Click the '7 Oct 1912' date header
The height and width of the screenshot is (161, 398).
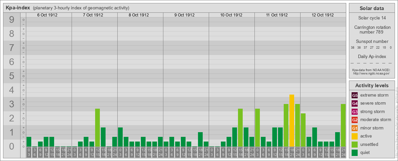pyautogui.click(x=93, y=15)
